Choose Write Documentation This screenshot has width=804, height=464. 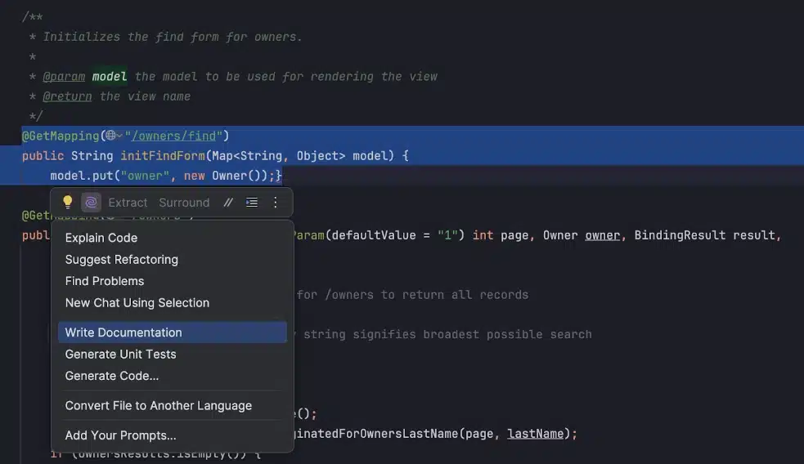pyautogui.click(x=173, y=332)
